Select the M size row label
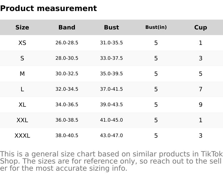 [x=22, y=74]
